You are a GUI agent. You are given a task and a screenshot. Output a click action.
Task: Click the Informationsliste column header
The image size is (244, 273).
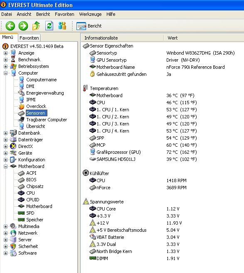[122, 38]
